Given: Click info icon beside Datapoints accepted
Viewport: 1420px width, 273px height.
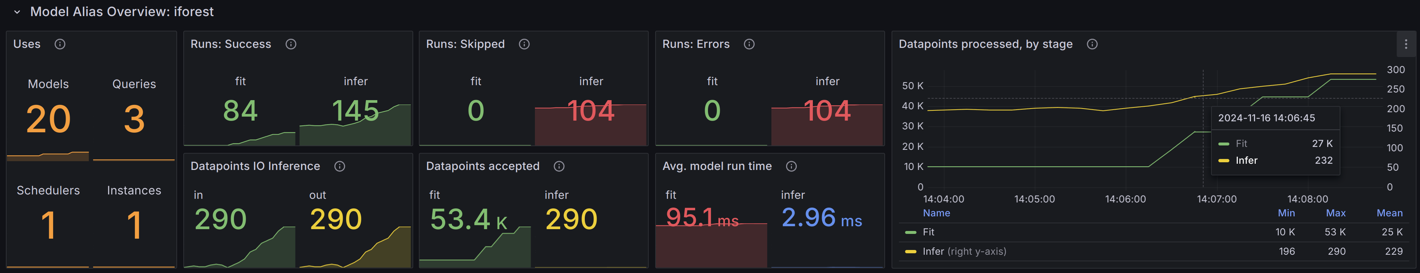Looking at the screenshot, I should point(559,166).
